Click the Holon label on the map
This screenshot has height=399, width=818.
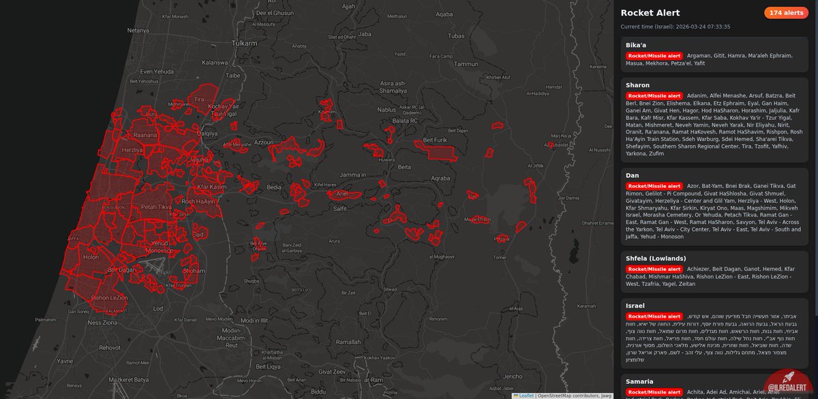91,257
